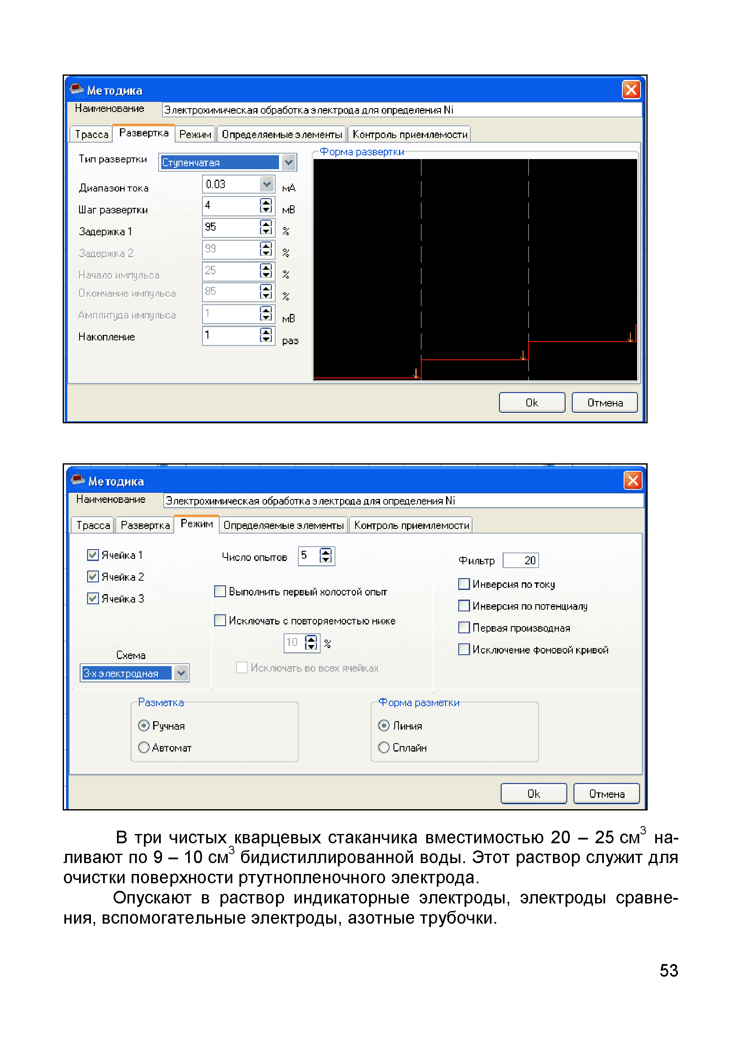The image size is (736, 1044).
Task: Open Контроль приемлемости tab in upper dialog
Action: [409, 135]
